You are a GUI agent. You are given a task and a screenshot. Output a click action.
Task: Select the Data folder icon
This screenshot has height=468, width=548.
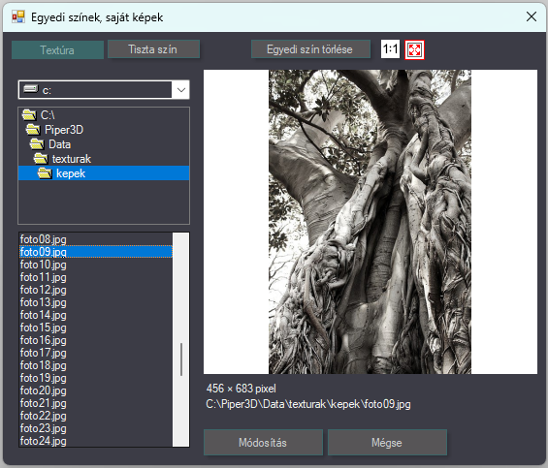tap(37, 144)
